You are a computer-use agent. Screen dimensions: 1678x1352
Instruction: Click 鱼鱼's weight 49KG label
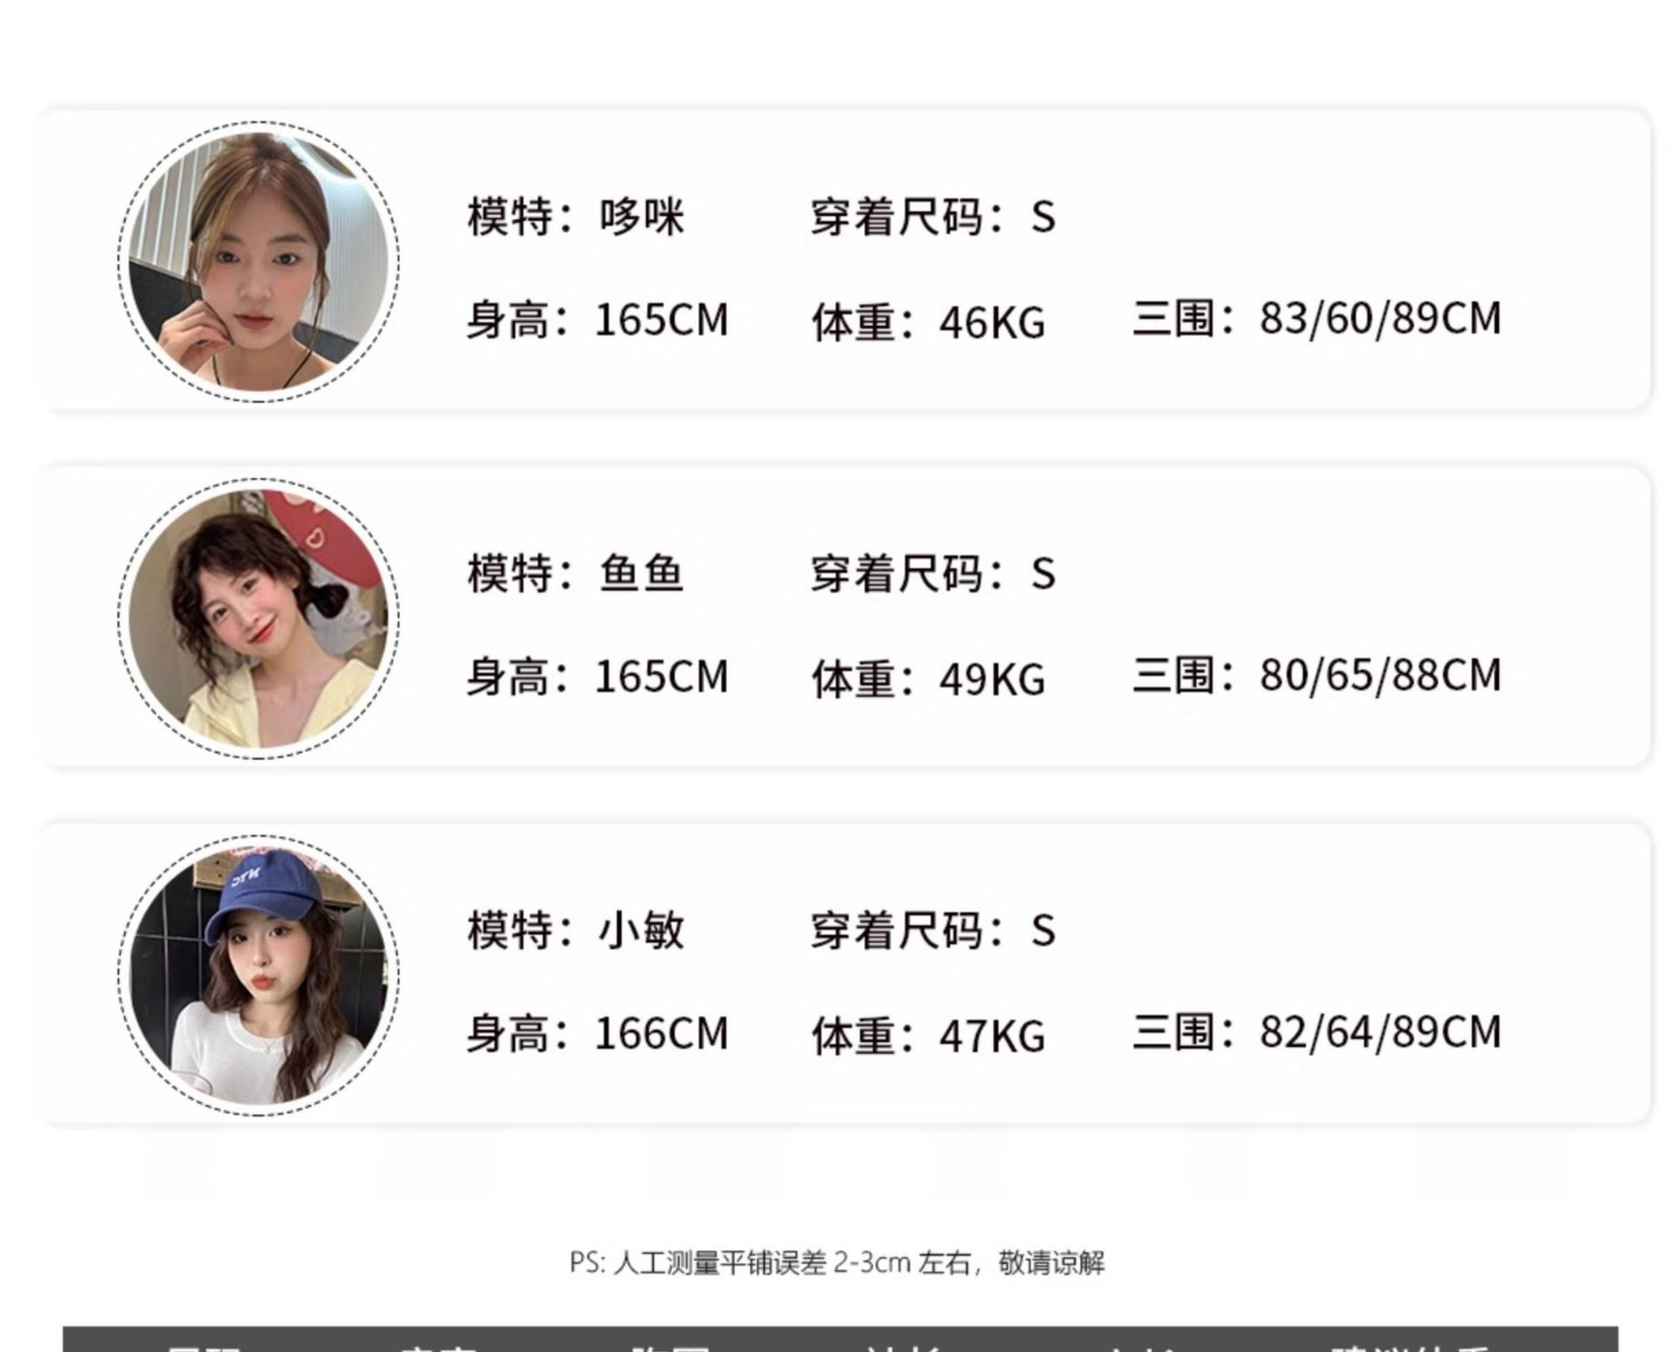tap(928, 679)
